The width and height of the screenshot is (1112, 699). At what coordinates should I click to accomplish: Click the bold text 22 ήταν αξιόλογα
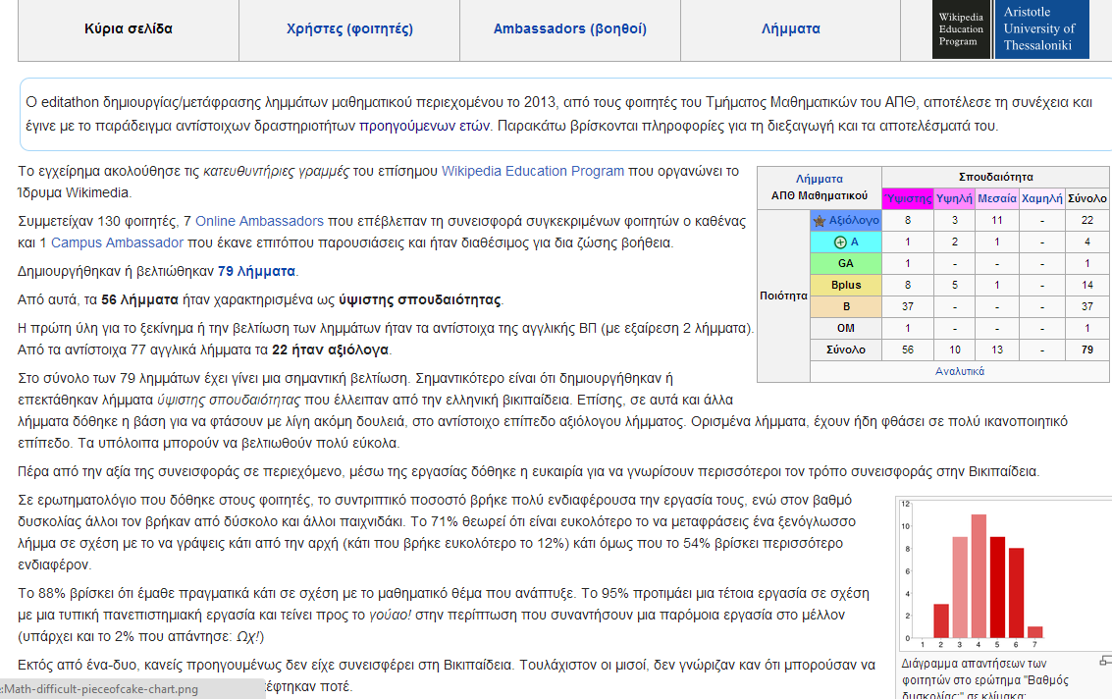click(331, 349)
